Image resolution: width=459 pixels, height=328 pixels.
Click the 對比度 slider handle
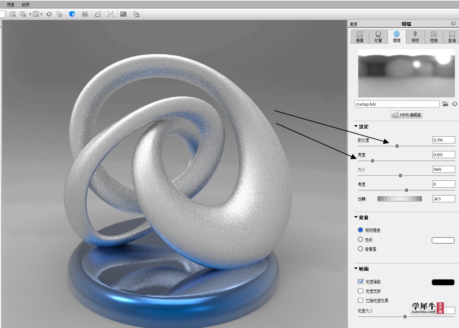tap(397, 146)
